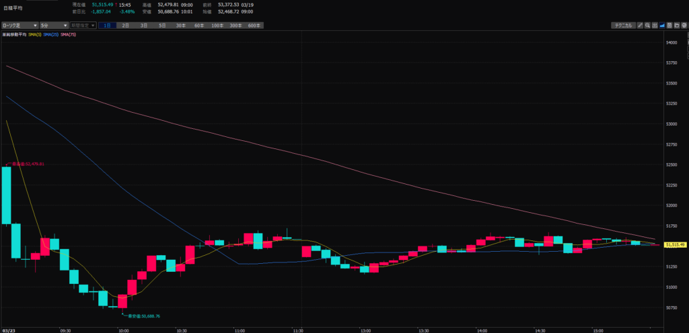The height and width of the screenshot is (333, 689).
Task: Select the 600本 bar count option
Action: 254,26
